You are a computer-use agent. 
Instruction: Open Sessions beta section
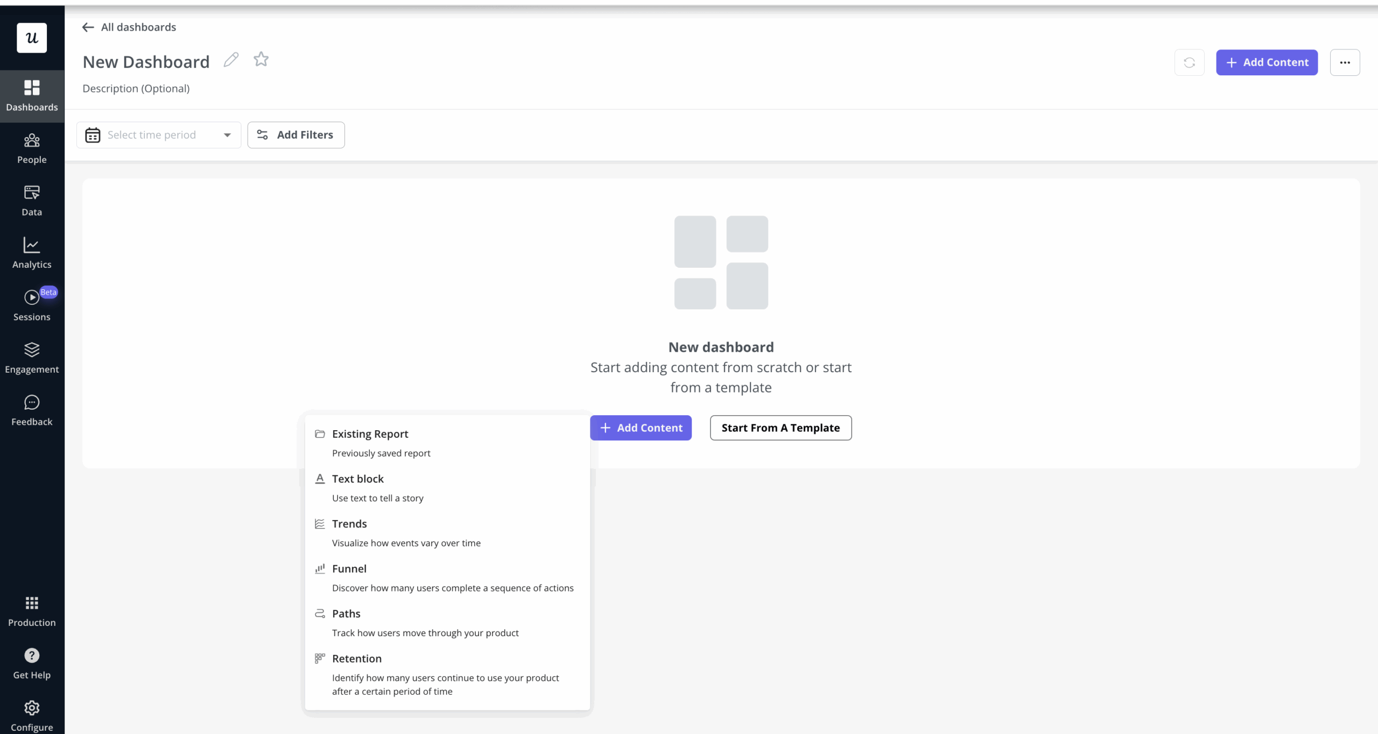[32, 306]
